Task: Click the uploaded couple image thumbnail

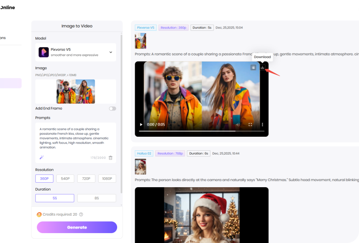Action: (76, 91)
